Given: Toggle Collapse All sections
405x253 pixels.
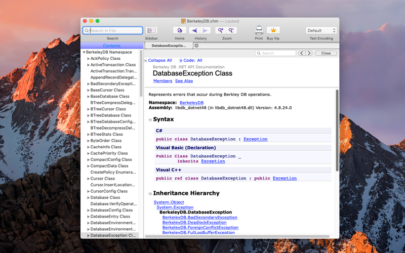Looking at the screenshot, I should 158,60.
